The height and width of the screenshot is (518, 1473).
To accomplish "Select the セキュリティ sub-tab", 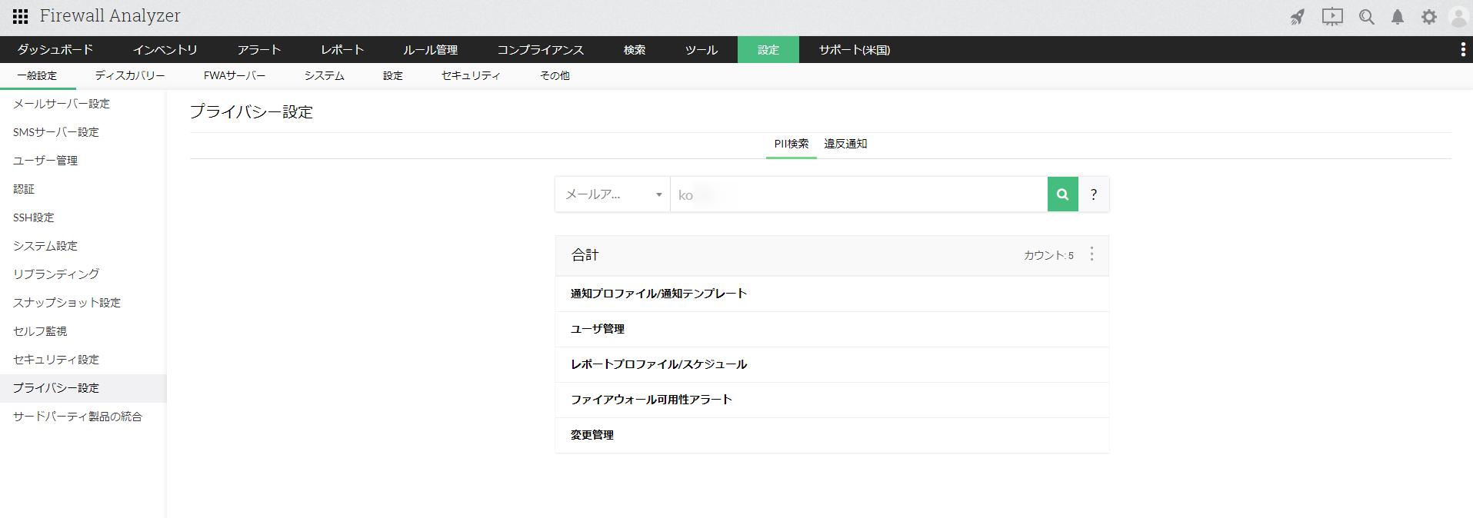I will pyautogui.click(x=470, y=75).
